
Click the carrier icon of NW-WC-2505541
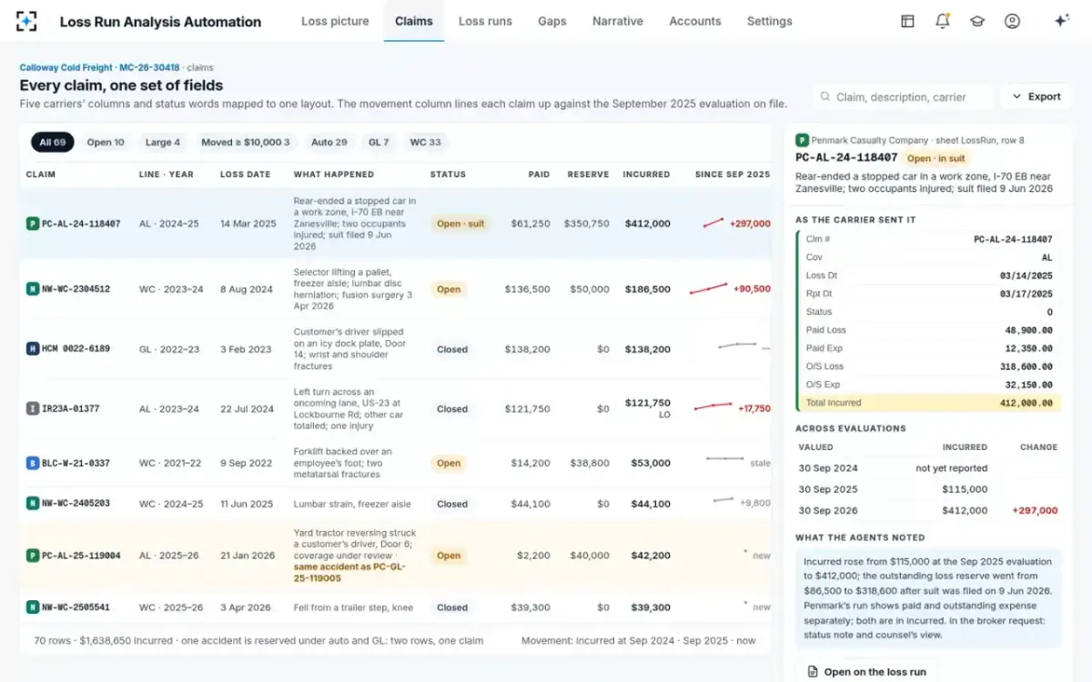[x=33, y=607]
